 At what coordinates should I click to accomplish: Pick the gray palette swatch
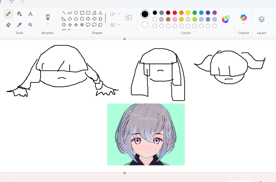click(162, 13)
